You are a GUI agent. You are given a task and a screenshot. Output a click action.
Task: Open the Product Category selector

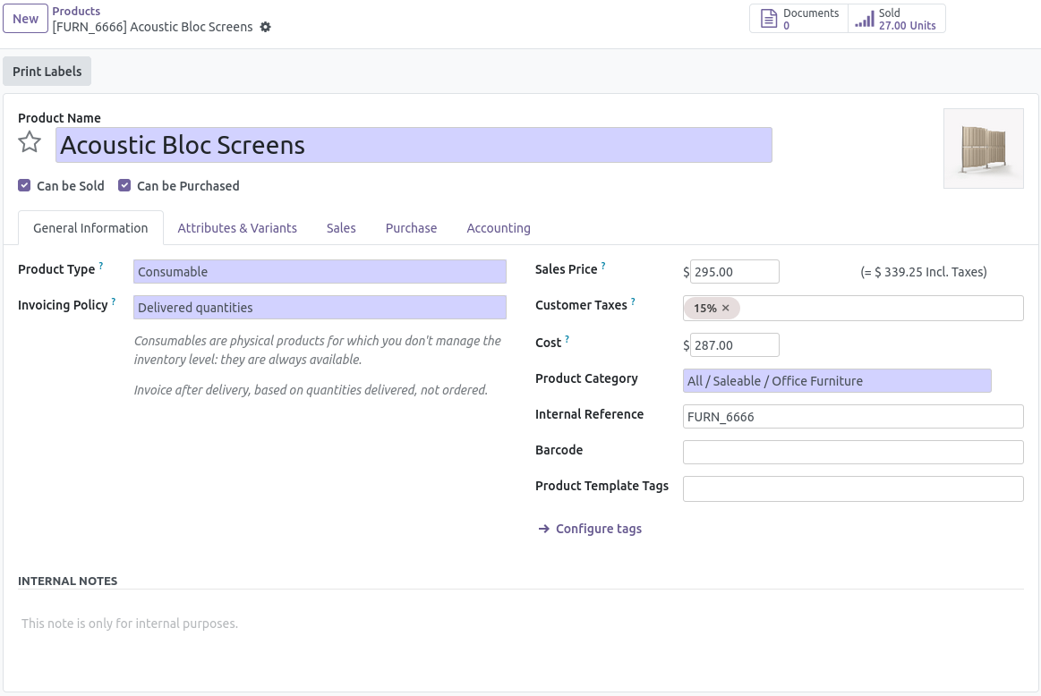(837, 381)
